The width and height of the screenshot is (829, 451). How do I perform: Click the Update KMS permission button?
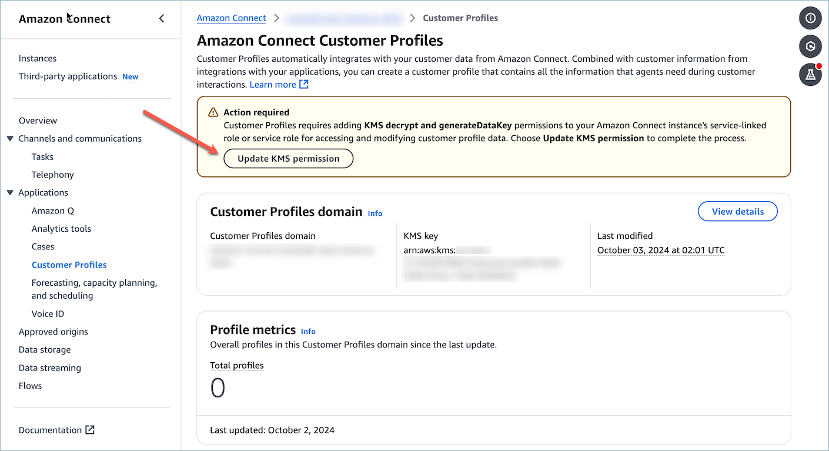288,158
